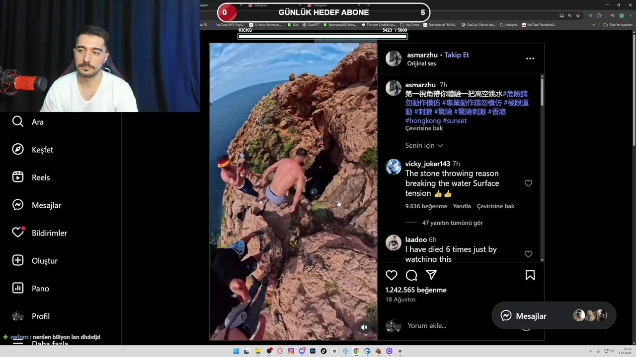The image size is (636, 357).
Task: Open Tüm Yer İşaretleri bookmarks folder
Action: (x=617, y=24)
